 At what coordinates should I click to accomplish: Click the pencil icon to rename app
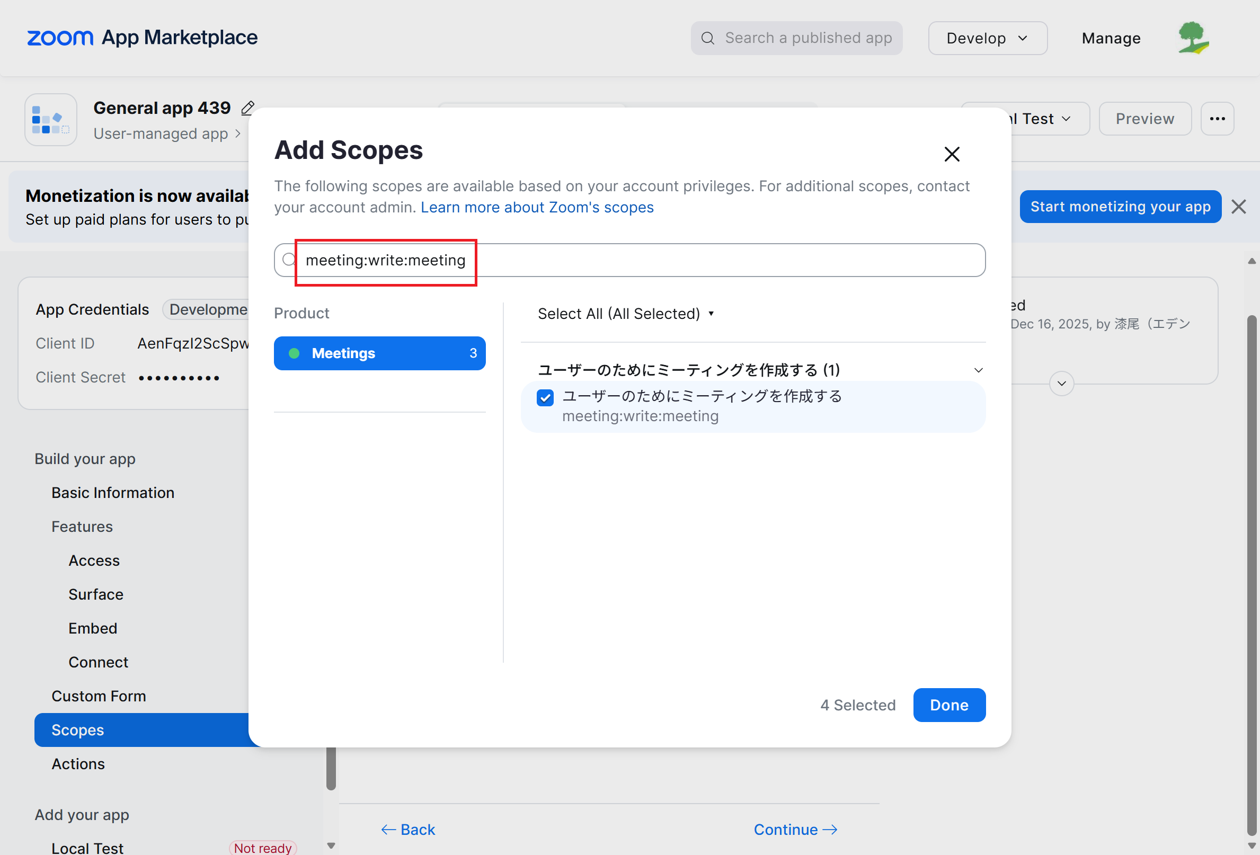coord(248,108)
